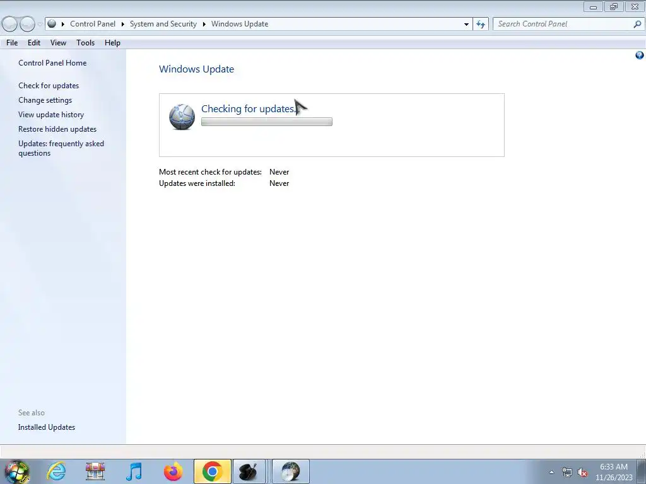
Task: Go to Control Panel Home
Action: pos(52,63)
